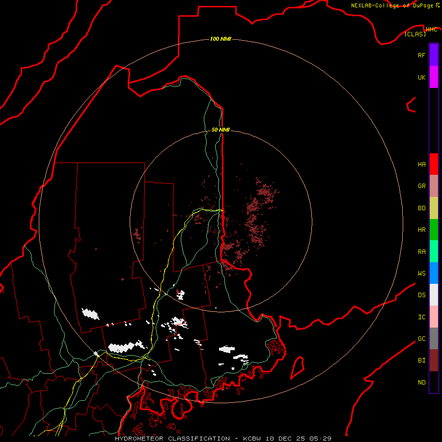The image size is (442, 442).
Task: Click the 100 NMI range ring label
Action: [x=221, y=39]
